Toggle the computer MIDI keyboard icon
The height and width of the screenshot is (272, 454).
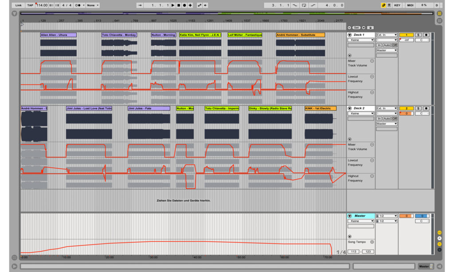[x=389, y=5]
